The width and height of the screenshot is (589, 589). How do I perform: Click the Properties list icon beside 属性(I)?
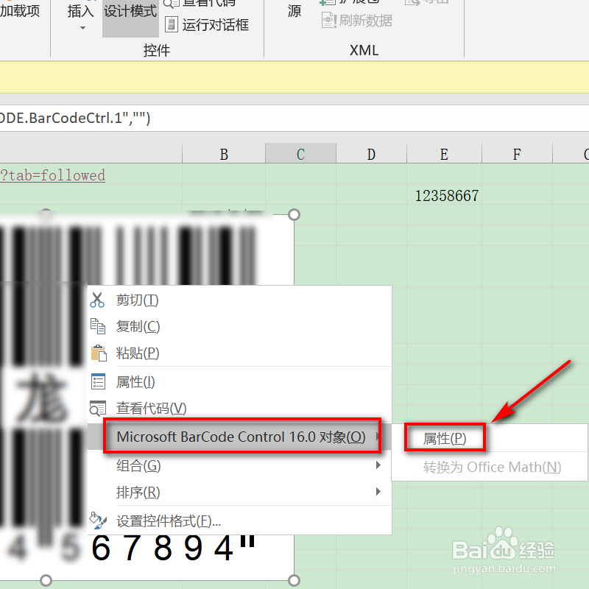pyautogui.click(x=99, y=381)
